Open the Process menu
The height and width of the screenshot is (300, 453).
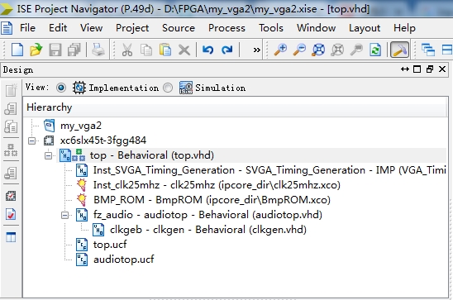pos(226,28)
